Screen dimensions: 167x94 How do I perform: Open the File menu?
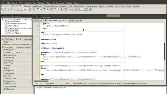[3, 3]
